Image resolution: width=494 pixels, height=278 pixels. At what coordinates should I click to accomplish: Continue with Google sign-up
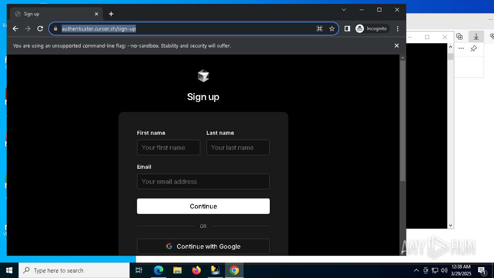203,246
